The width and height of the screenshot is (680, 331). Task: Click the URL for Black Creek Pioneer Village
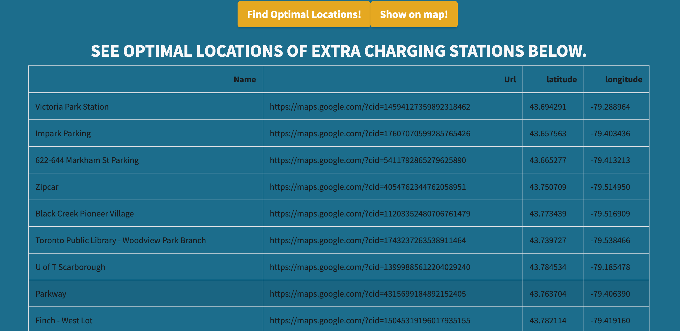click(370, 213)
